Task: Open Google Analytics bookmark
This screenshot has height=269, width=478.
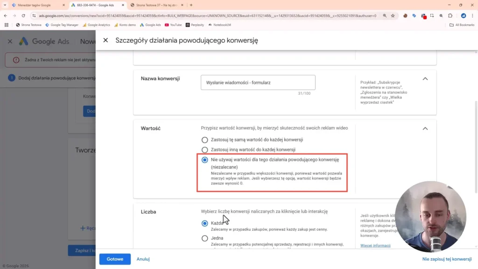Action: [x=96, y=25]
